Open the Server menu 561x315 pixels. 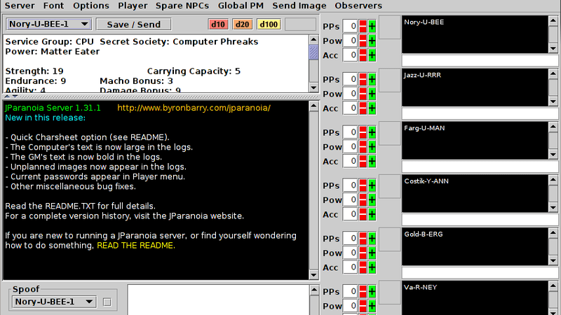[x=20, y=6]
